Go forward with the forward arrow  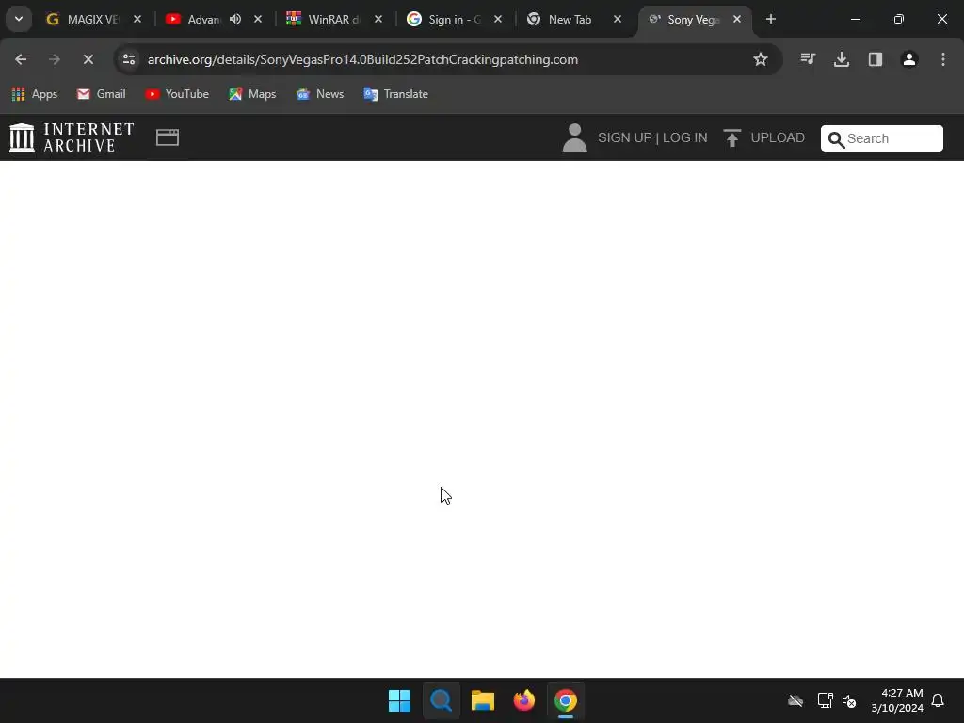55,59
